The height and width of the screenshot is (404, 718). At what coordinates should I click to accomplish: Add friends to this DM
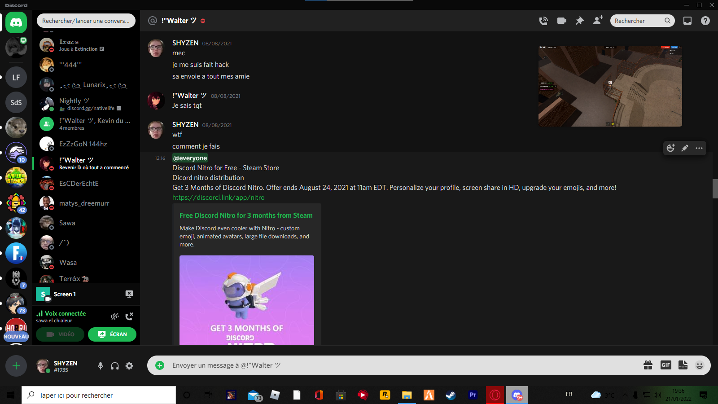tap(598, 21)
